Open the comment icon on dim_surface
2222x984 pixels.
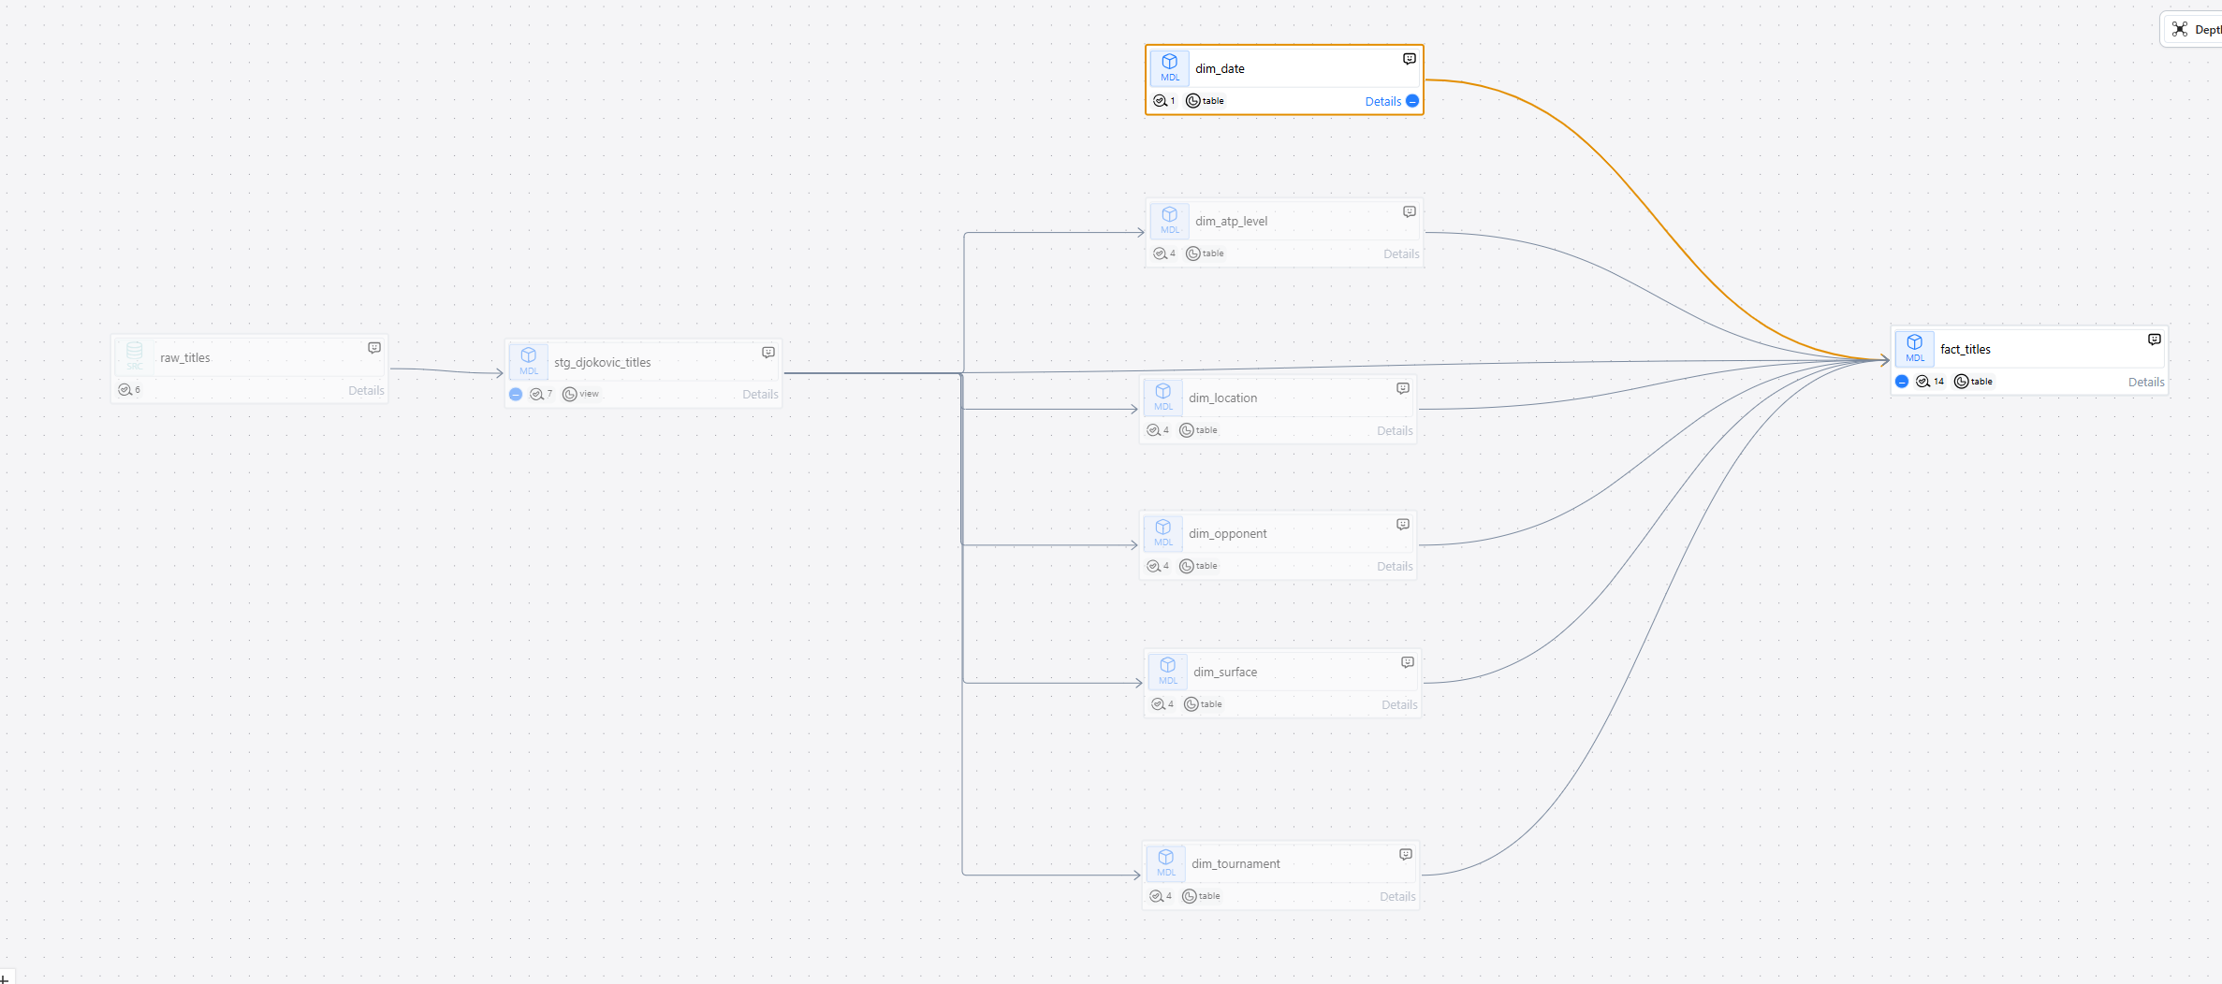point(1407,662)
